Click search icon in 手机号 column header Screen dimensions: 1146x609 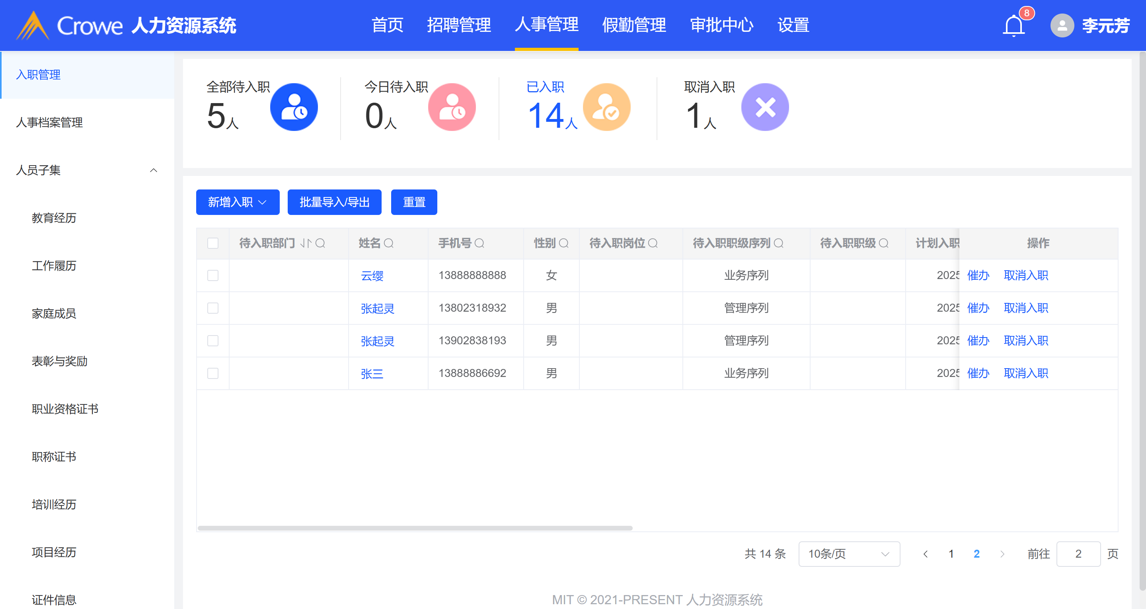coord(479,243)
